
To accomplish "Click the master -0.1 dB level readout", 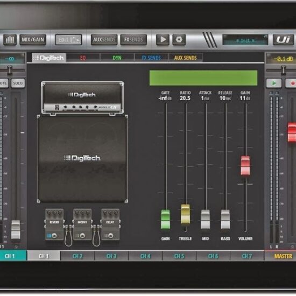I will pyautogui.click(x=281, y=59).
